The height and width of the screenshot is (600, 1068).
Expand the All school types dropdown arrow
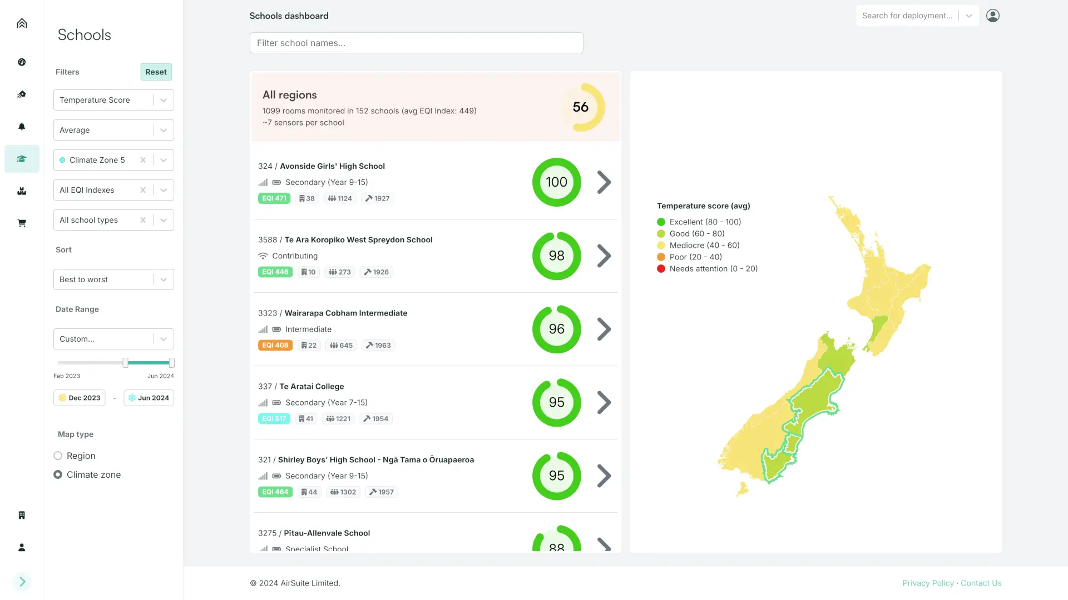point(164,220)
